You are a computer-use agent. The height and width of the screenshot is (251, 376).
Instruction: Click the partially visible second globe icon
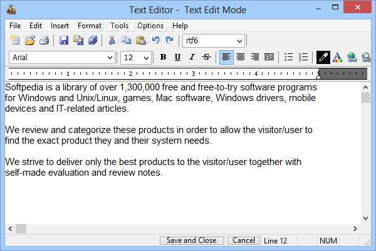[x=366, y=57]
